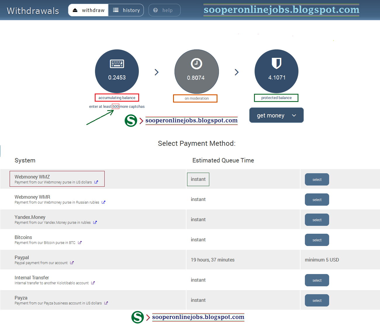Click the Payza system name
The height and width of the screenshot is (324, 380).
(x=21, y=298)
